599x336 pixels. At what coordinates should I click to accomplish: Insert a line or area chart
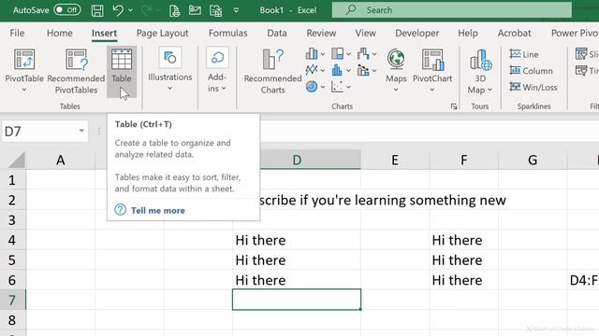coord(315,70)
